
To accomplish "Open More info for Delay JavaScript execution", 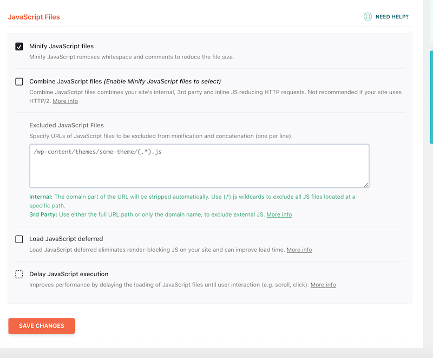I will pos(323,285).
